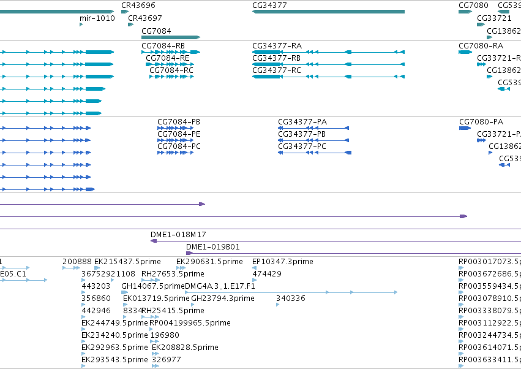Screen dimensions: 521x369
Task: Select the 196980 feature label
Action: 165,335
